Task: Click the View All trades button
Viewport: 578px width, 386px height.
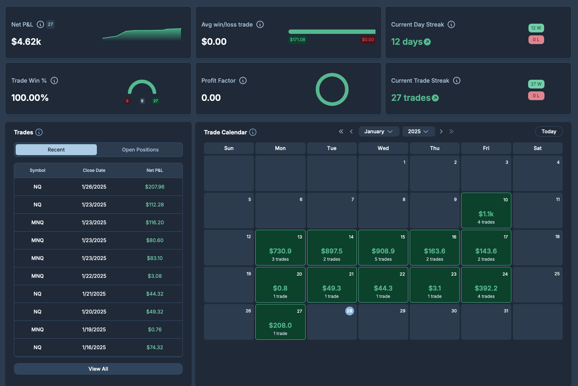Action: 98,369
